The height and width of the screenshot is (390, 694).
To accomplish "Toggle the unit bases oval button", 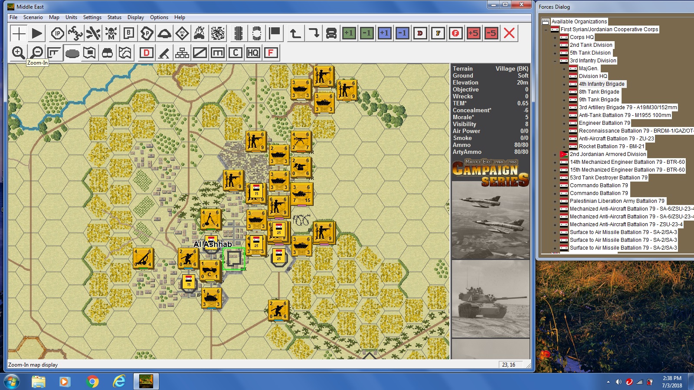I will click(72, 53).
